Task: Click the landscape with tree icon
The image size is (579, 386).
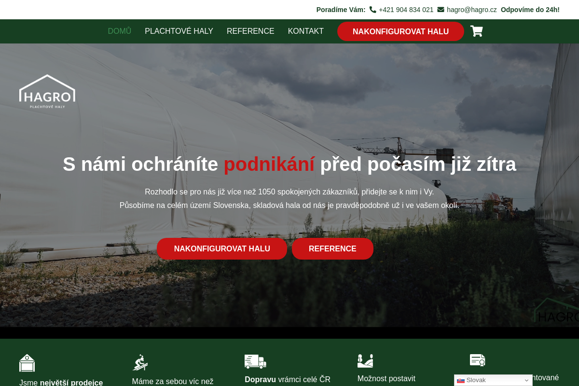Action: pyautogui.click(x=365, y=360)
